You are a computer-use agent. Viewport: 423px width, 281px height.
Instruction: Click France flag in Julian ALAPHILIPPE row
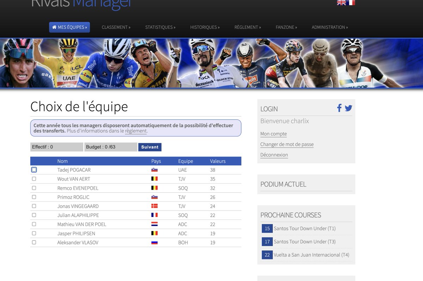[x=154, y=215]
